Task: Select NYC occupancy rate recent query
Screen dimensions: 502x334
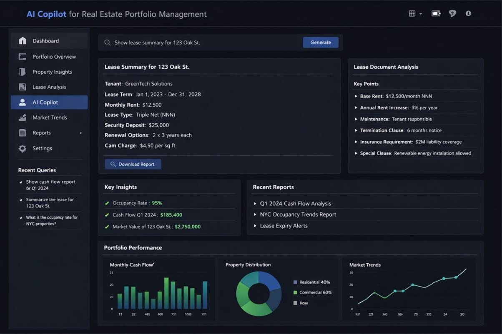Action: [51, 220]
